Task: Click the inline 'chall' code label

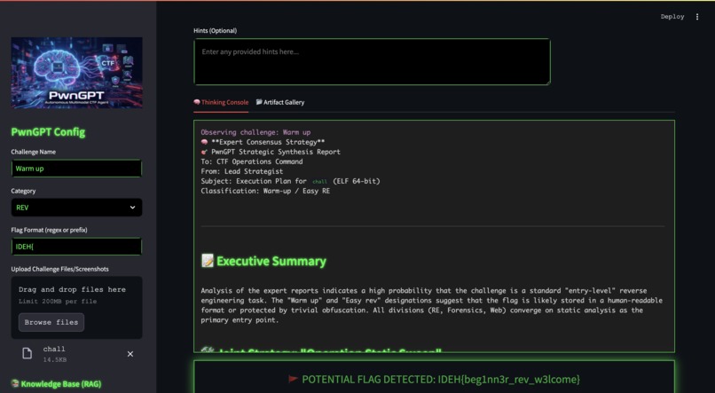Action: (x=319, y=182)
